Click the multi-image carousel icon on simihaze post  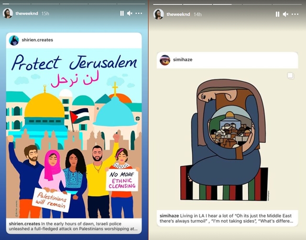tap(290, 76)
